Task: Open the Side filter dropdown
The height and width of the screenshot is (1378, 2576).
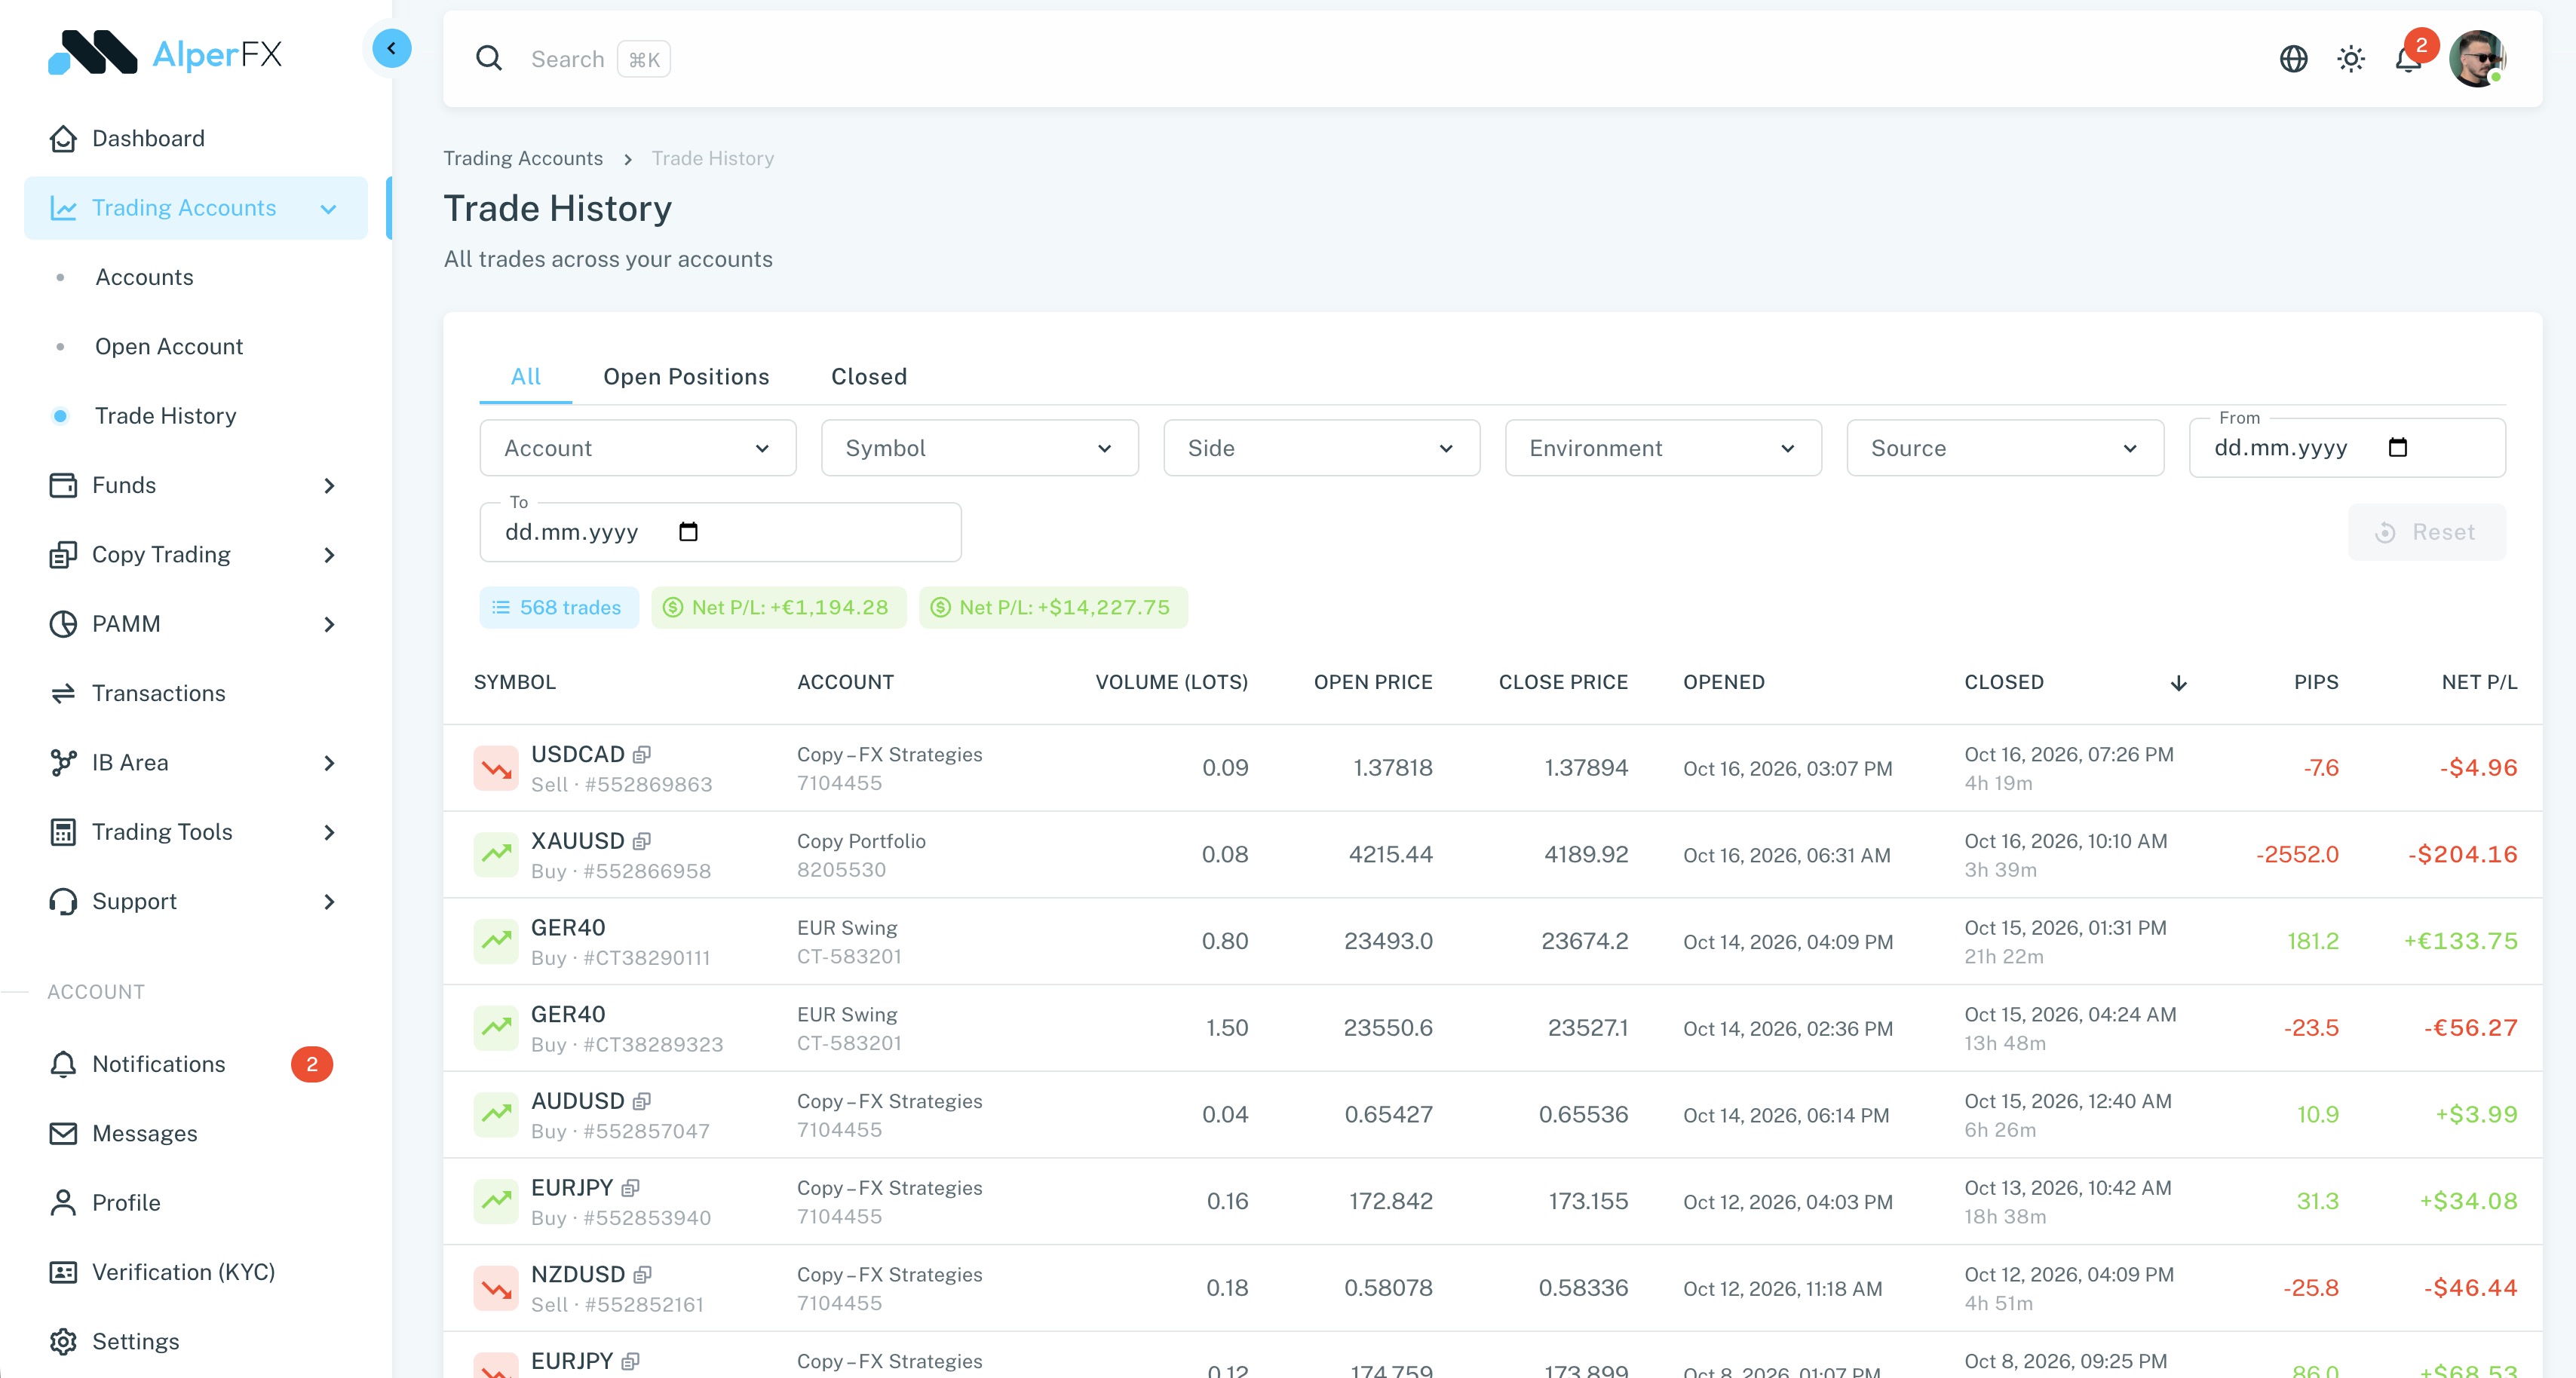Action: [1321, 448]
